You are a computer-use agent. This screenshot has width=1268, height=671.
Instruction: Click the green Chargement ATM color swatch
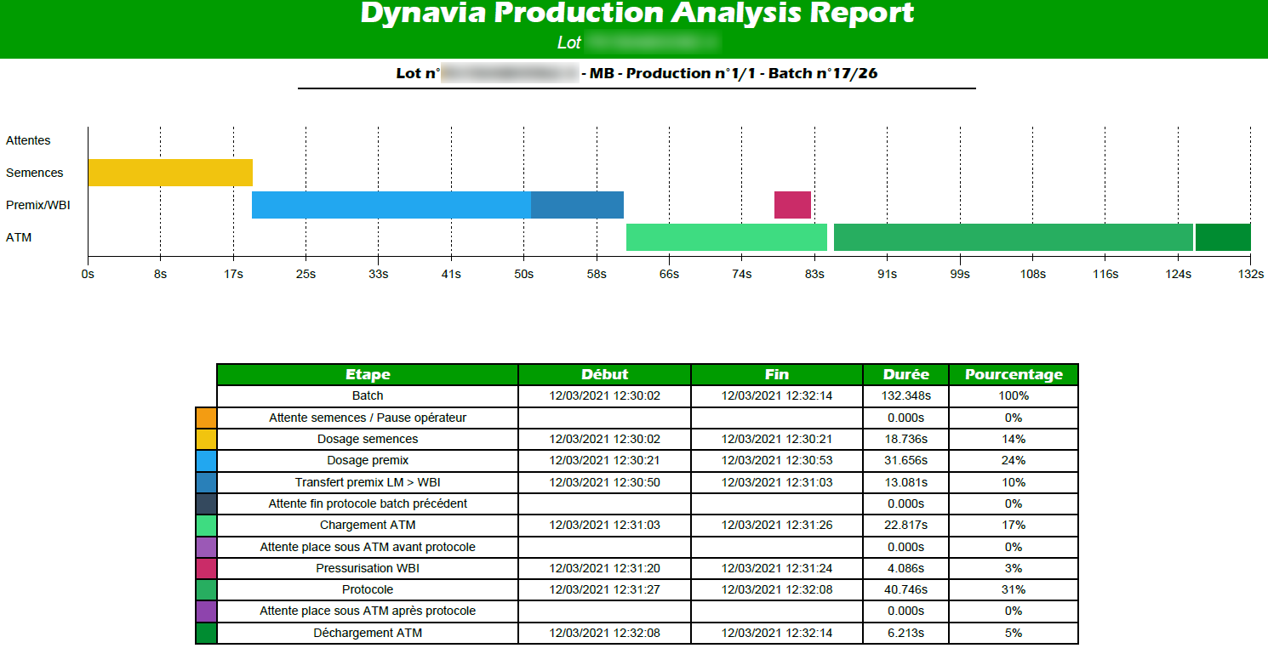coord(205,525)
